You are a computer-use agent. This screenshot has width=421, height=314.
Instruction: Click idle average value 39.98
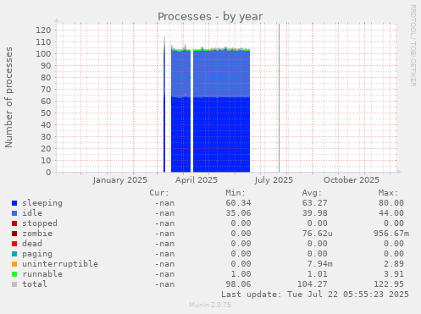point(314,213)
